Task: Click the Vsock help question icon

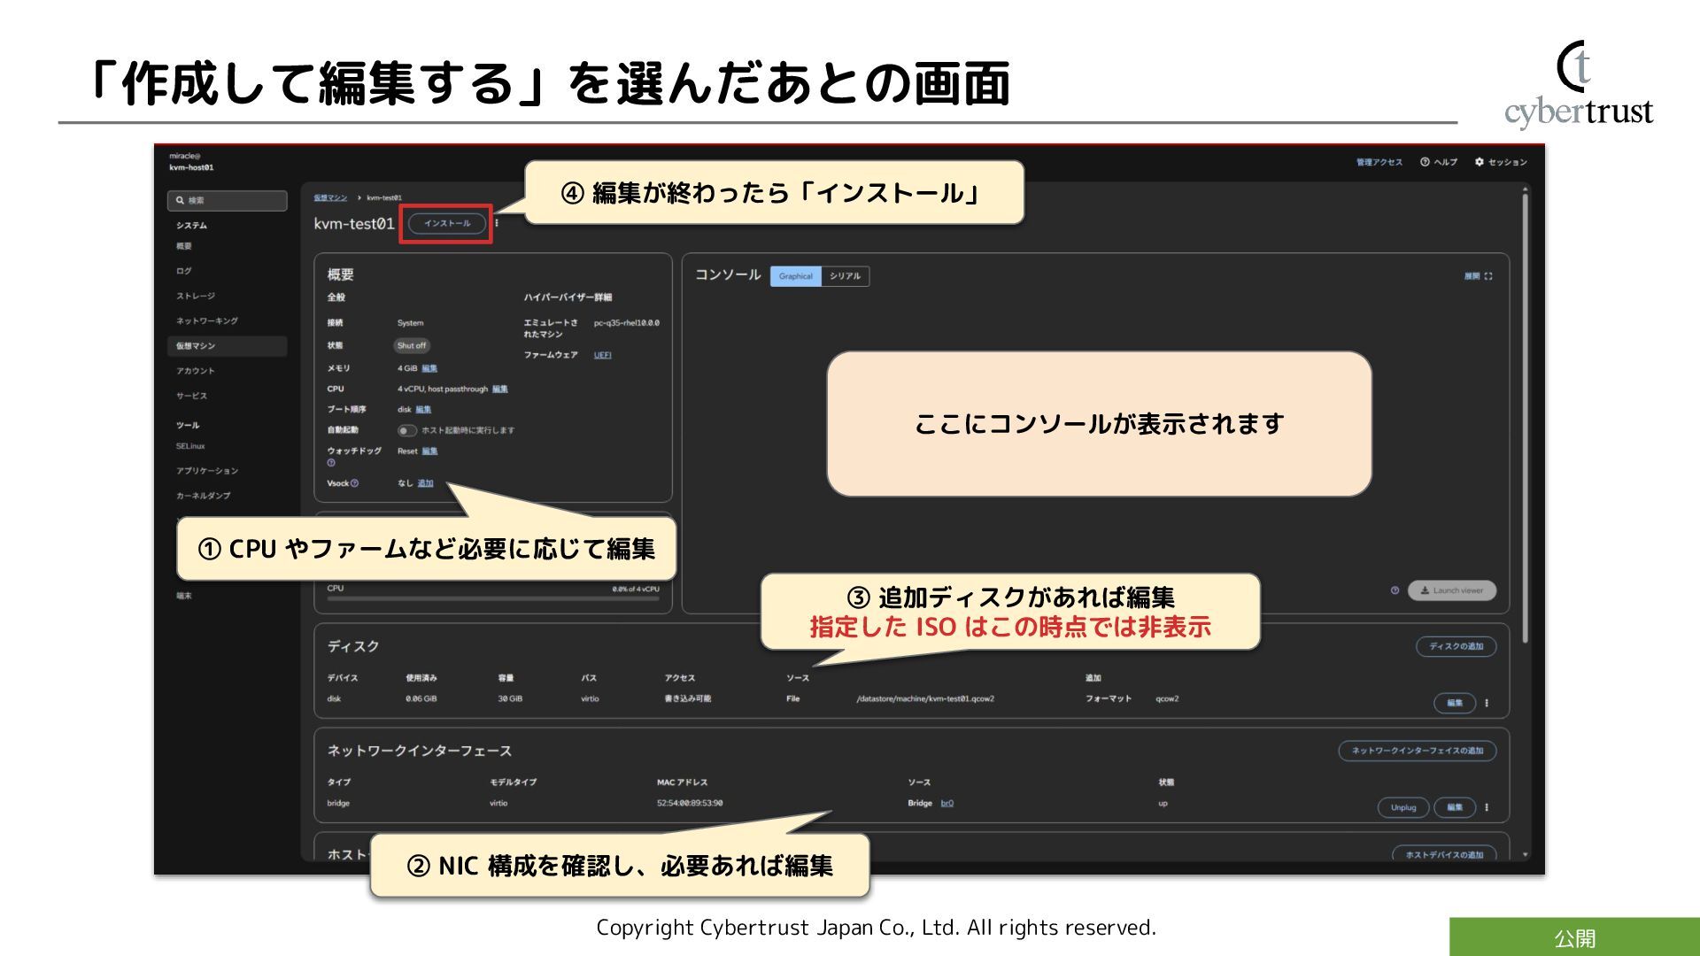Action: point(355,483)
